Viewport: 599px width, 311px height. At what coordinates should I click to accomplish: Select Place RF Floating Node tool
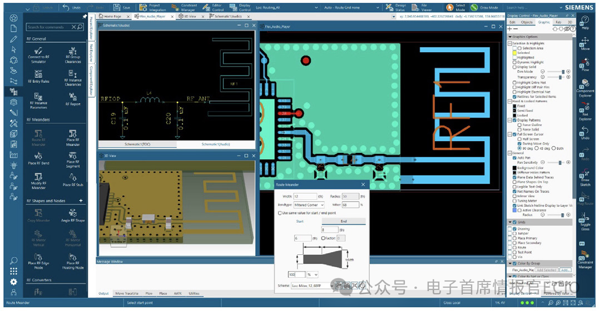pyautogui.click(x=73, y=261)
